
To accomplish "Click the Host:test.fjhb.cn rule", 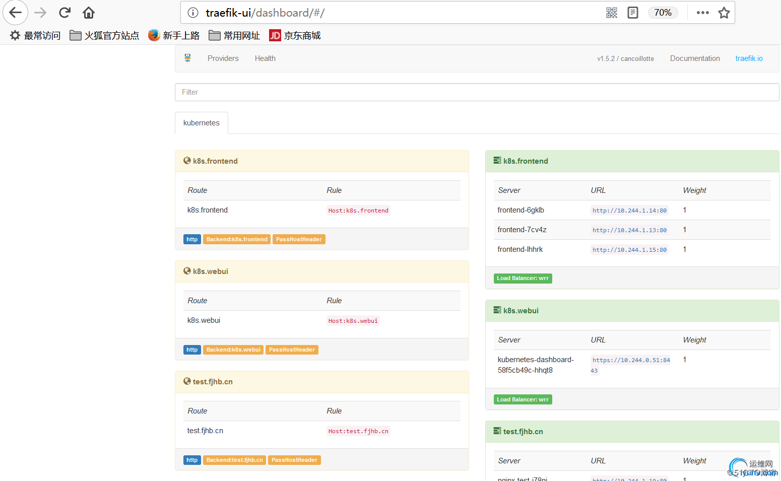I will 358,431.
